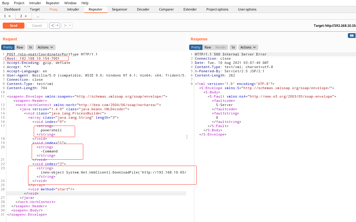Toggle the side-by-side layout icon
The image size is (356, 222).
pyautogui.click(x=352, y=35)
